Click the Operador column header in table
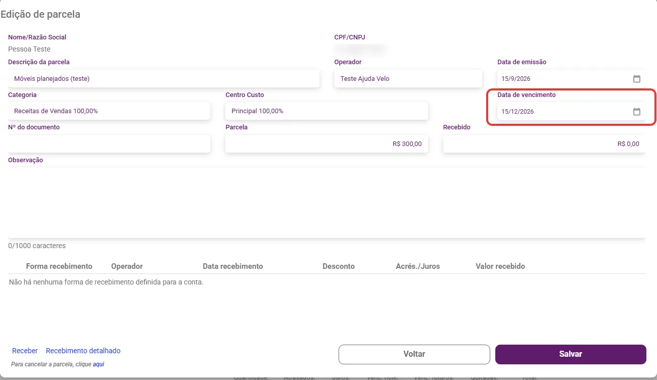657x380 pixels. 127,266
